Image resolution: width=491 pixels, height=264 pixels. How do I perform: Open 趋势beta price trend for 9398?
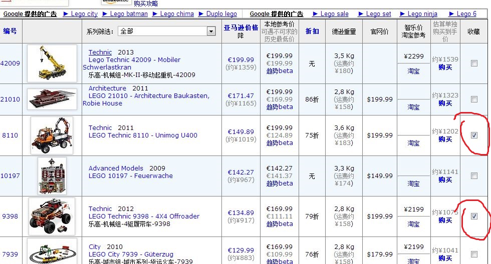click(x=280, y=224)
